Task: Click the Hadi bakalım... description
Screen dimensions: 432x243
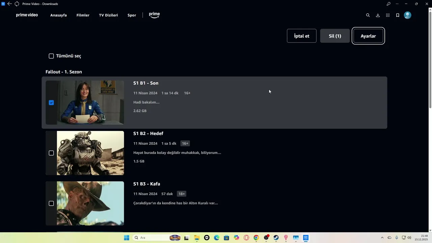Action: coord(146,102)
